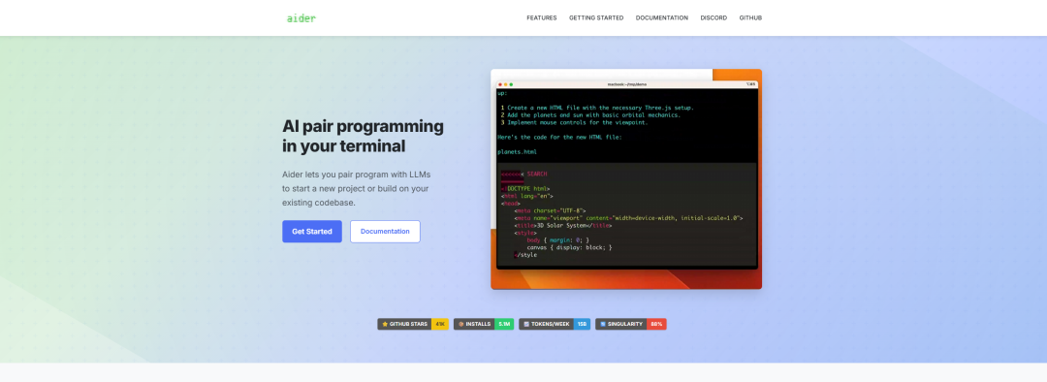Click the GitHub Stars badge
The height and width of the screenshot is (382, 1047).
point(413,324)
